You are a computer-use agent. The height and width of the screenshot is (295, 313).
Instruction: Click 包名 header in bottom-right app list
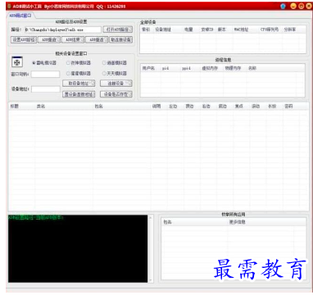pyautogui.click(x=167, y=222)
